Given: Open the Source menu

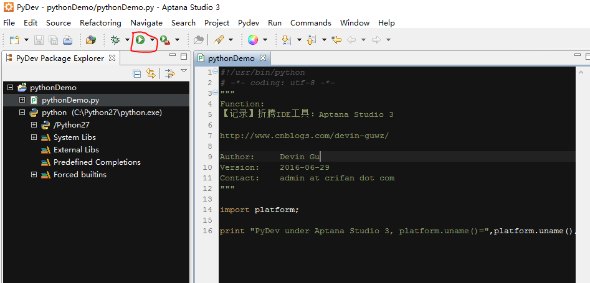Looking at the screenshot, I should pos(59,23).
